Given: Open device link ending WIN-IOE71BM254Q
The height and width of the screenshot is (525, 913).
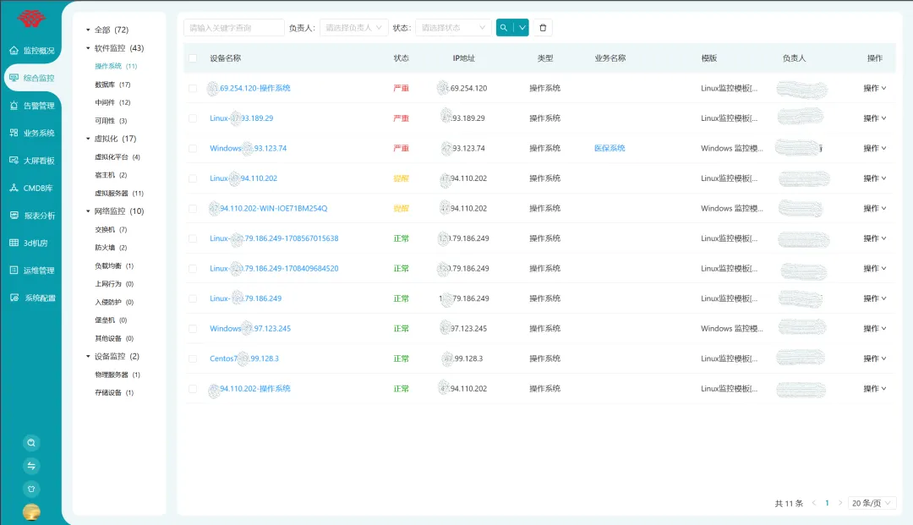Looking at the screenshot, I should (269, 208).
